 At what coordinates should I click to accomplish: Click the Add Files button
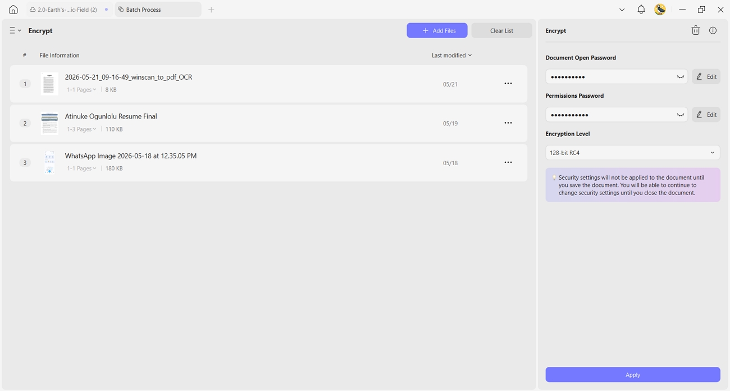pos(437,30)
